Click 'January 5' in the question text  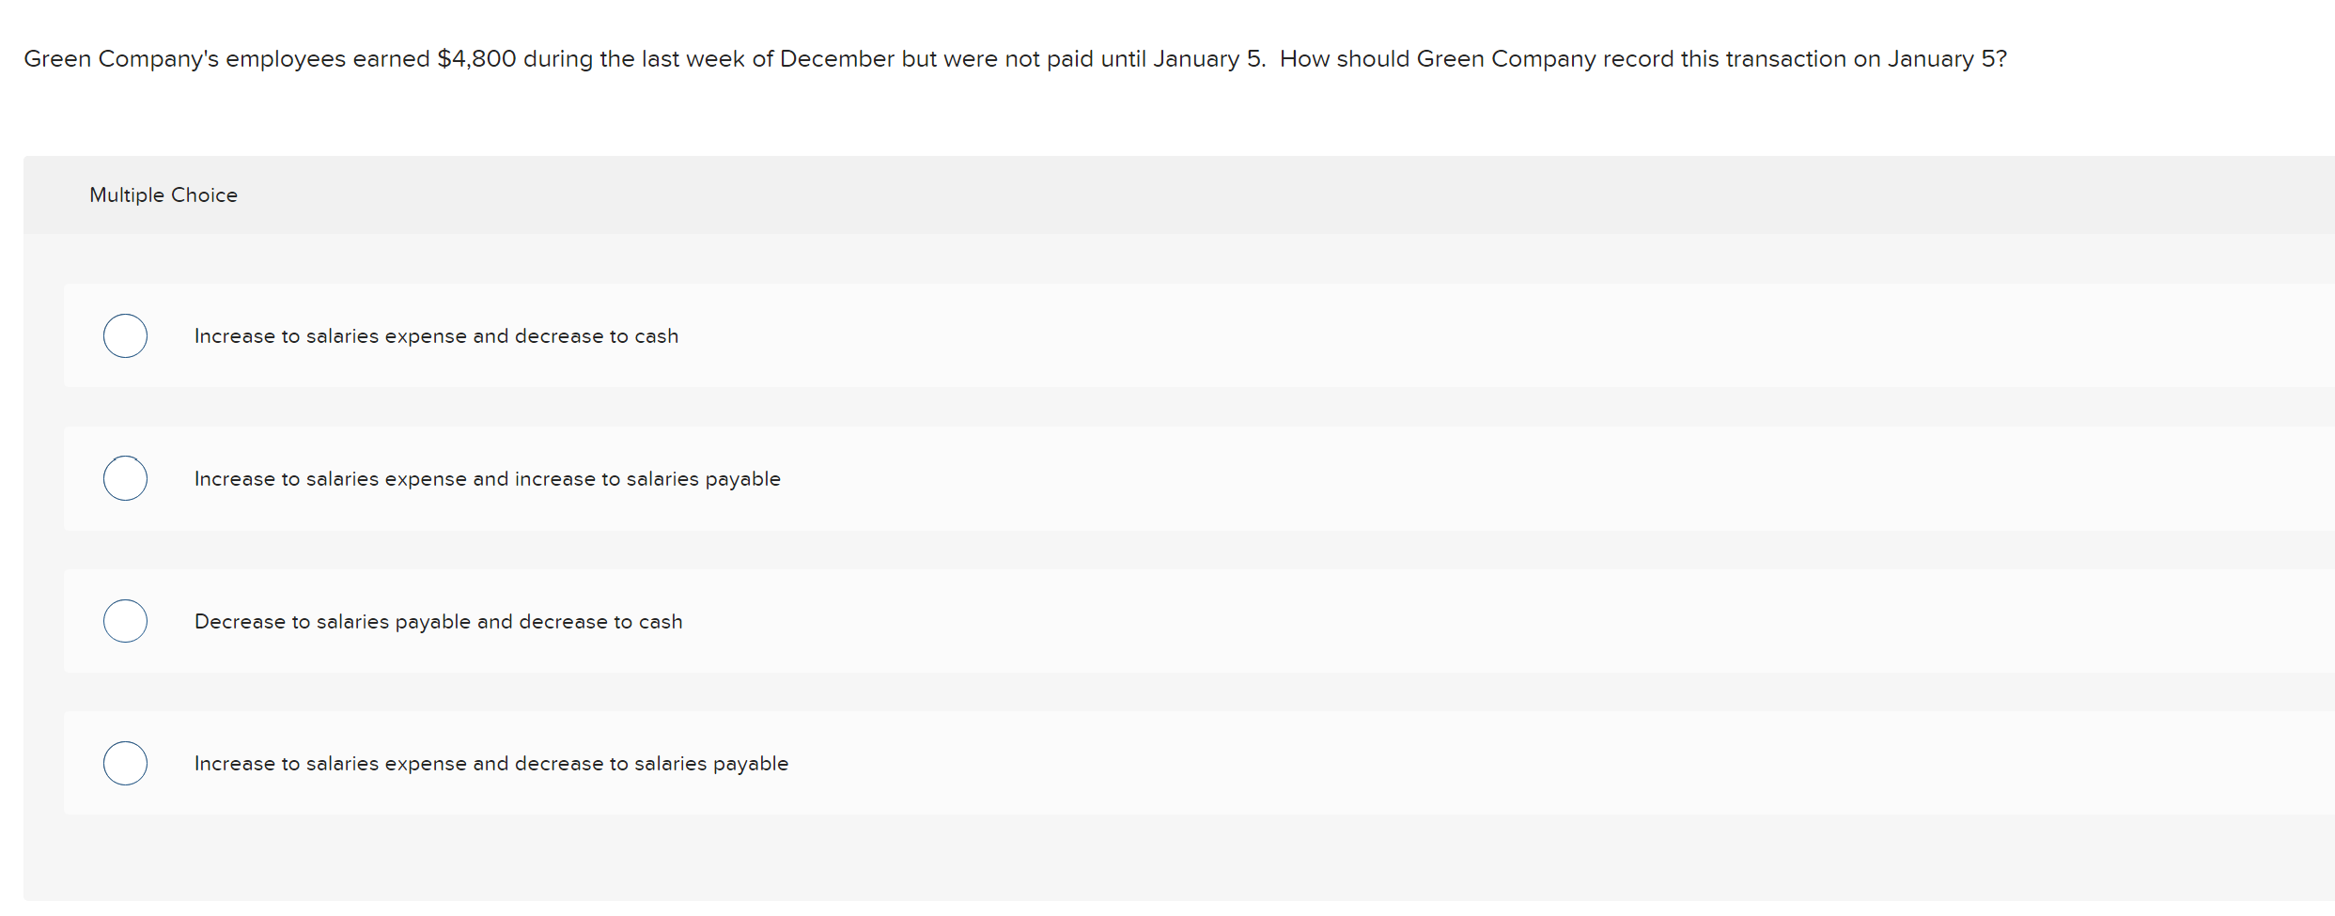click(1206, 58)
